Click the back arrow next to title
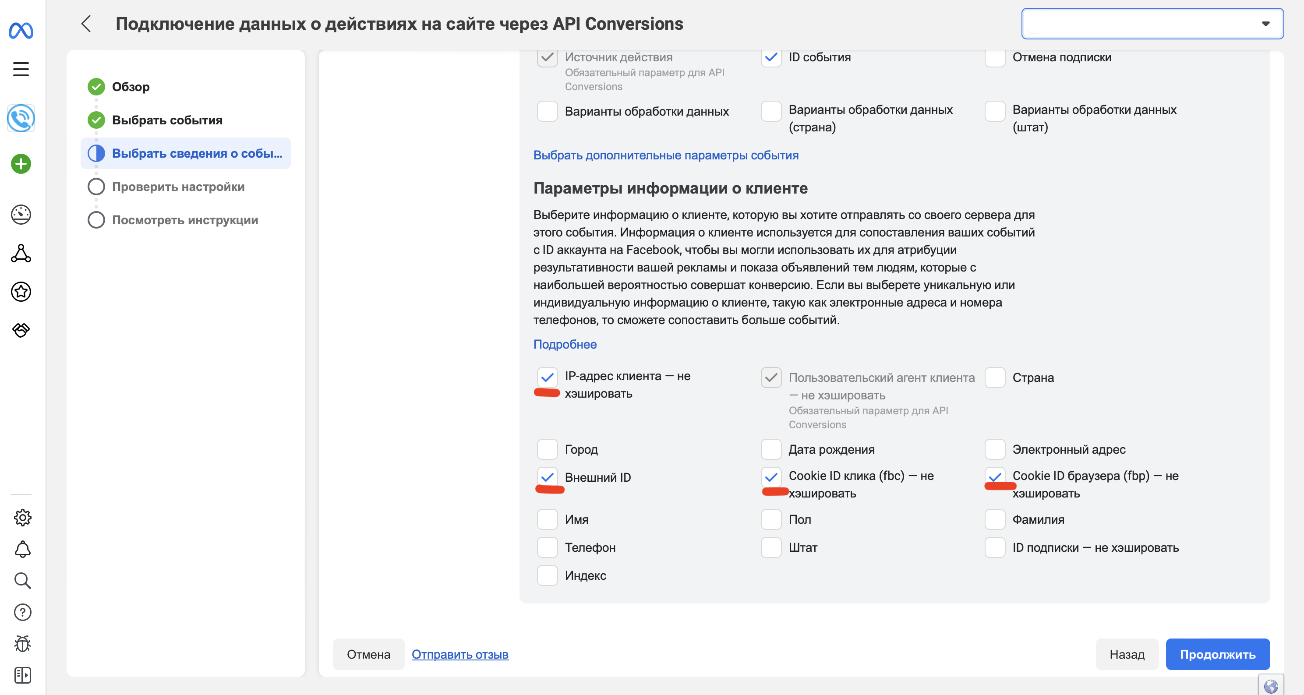 pyautogui.click(x=87, y=24)
